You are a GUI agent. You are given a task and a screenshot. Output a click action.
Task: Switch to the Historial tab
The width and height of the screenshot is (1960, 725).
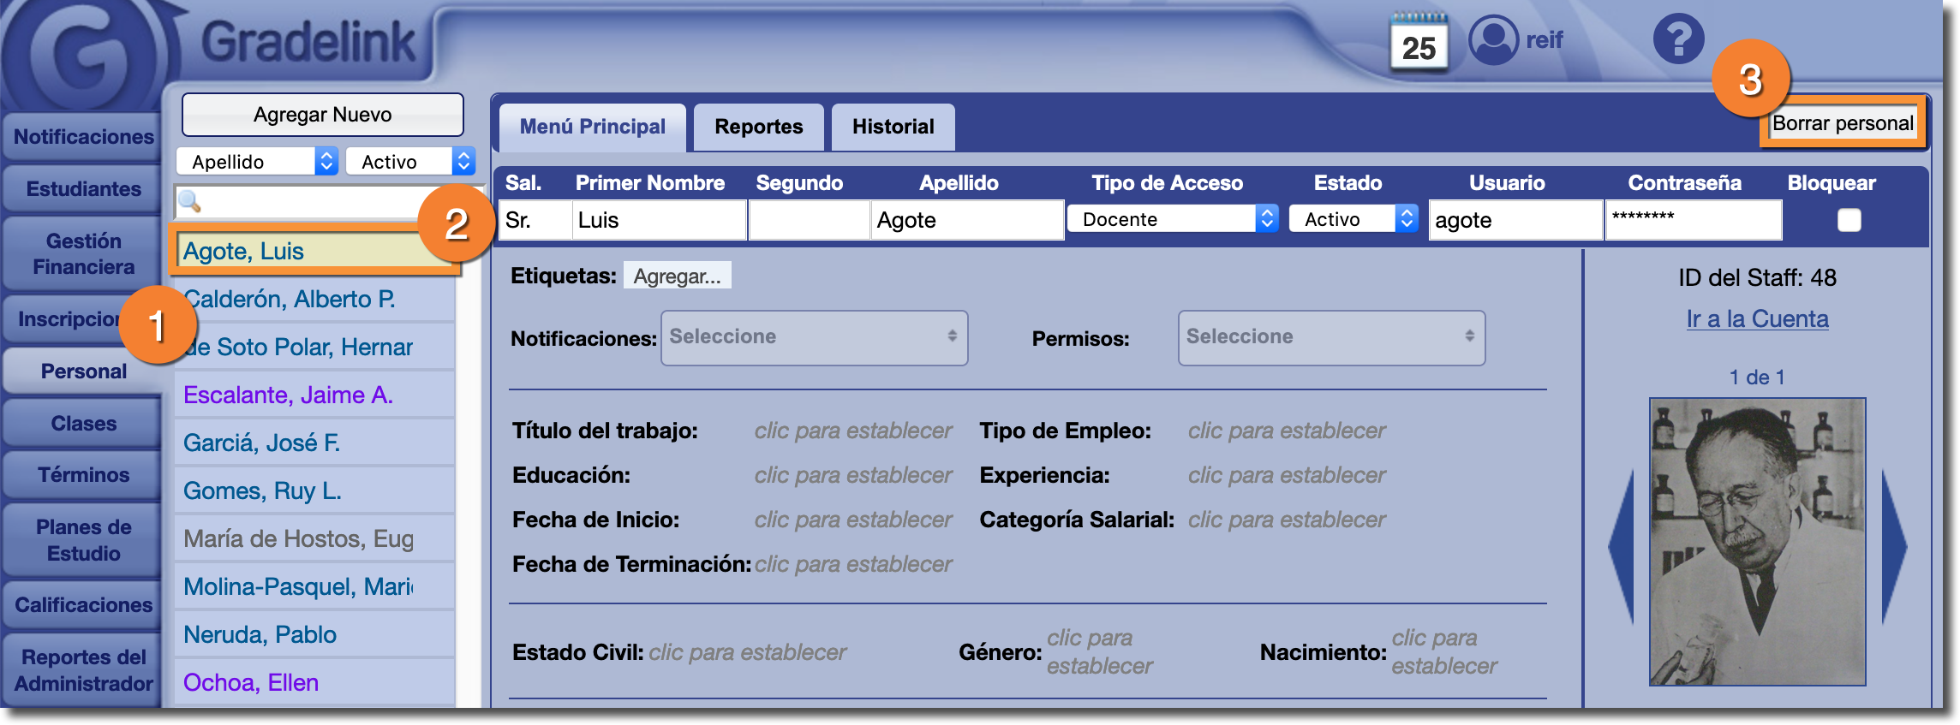[893, 127]
